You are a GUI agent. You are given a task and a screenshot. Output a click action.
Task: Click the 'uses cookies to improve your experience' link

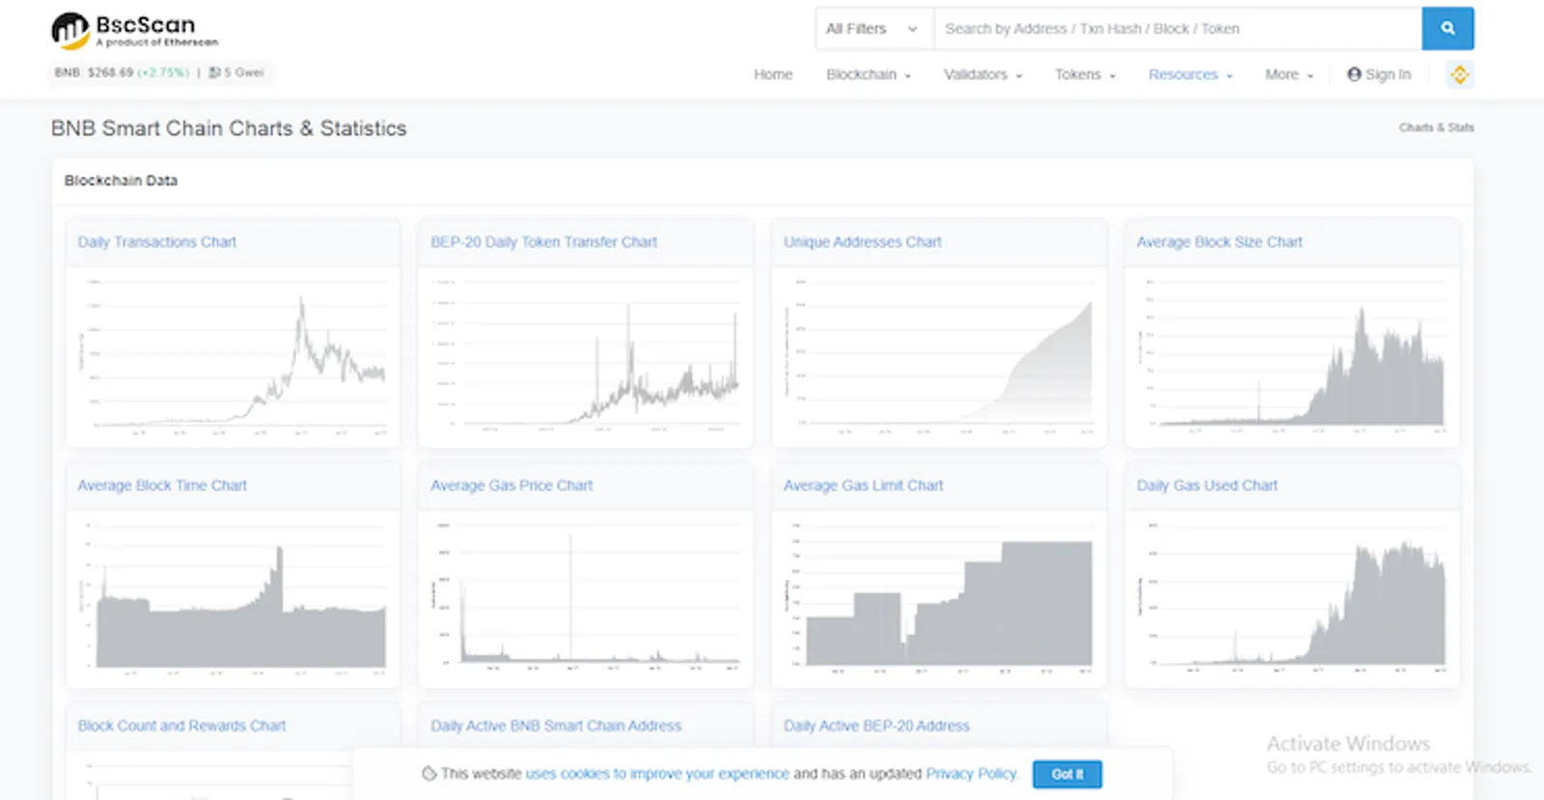(x=657, y=774)
